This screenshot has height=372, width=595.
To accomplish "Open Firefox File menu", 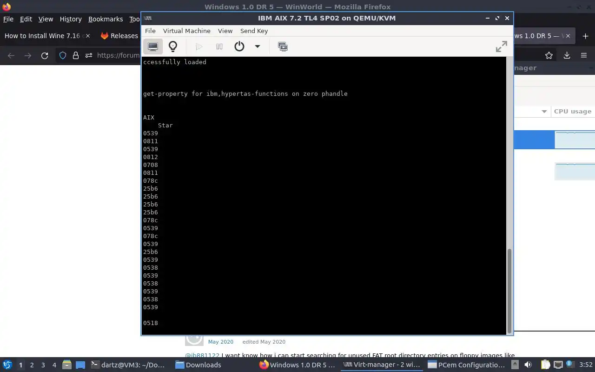I will coord(8,19).
